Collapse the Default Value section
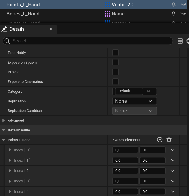The width and height of the screenshot is (189, 196). [3, 130]
